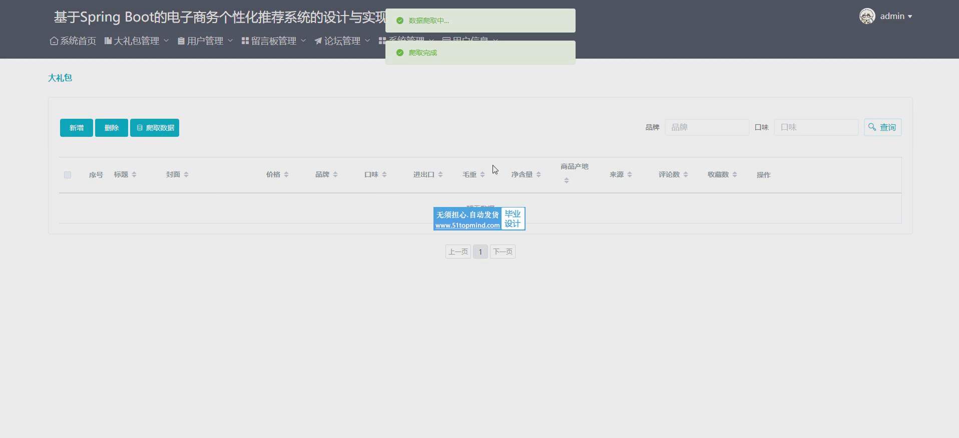
Task: Click the 操作 column header
Action: coord(764,175)
